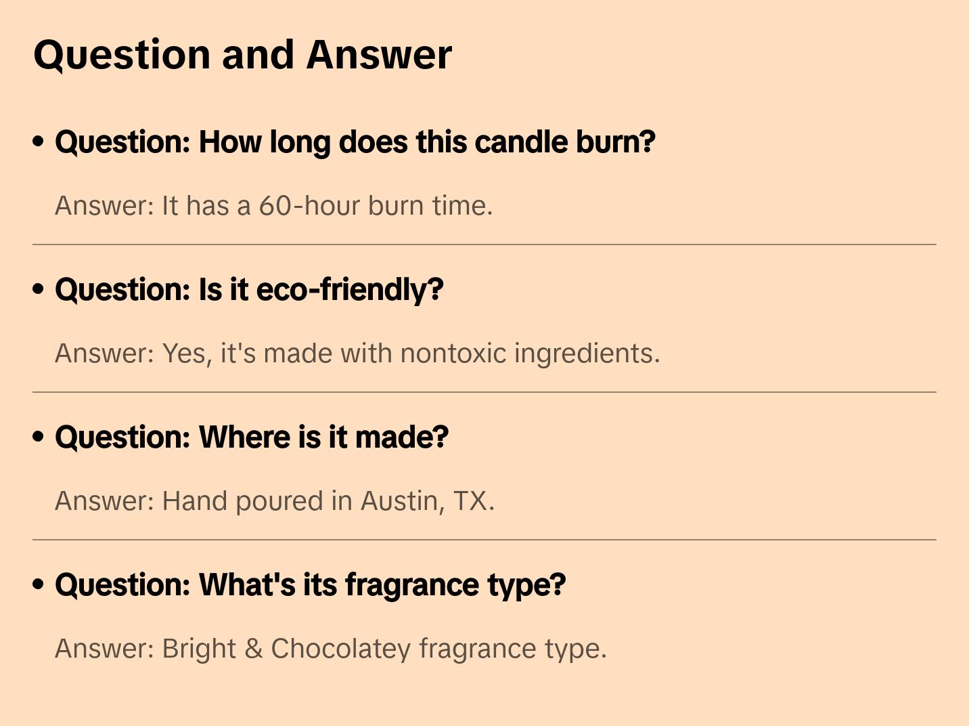Click the bullet beside the candle burn question

tap(39, 142)
